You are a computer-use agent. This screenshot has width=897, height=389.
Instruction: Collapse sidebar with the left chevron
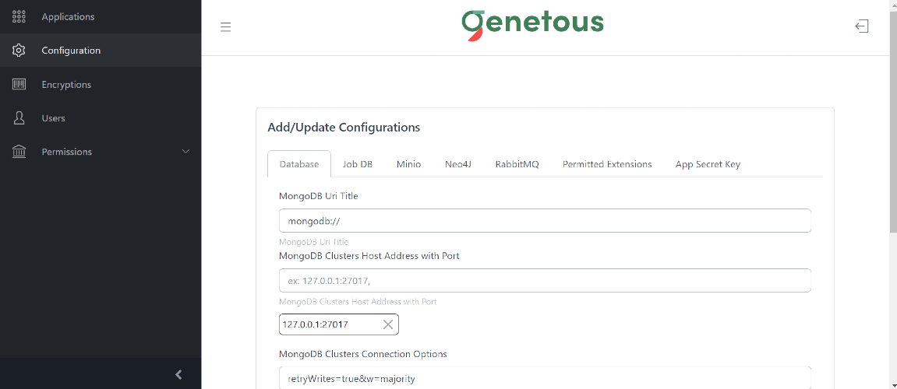tap(178, 375)
